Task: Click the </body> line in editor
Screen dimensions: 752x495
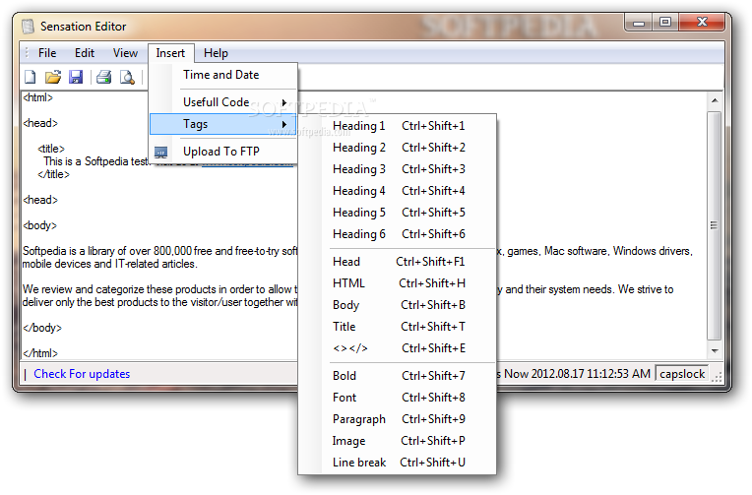Action: (42, 328)
